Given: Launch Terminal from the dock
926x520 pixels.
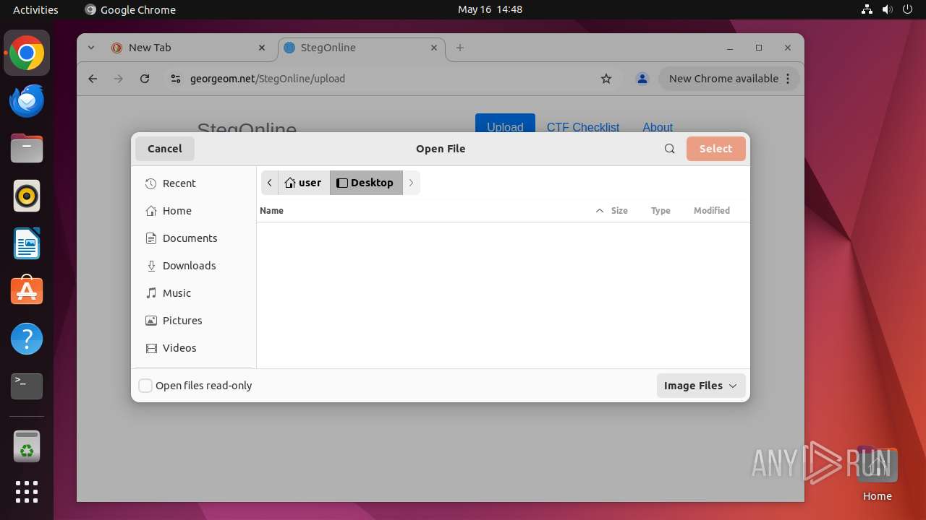Looking at the screenshot, I should (27, 387).
